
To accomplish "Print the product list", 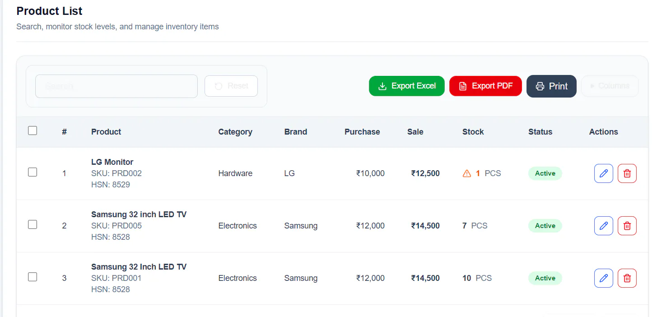I will pyautogui.click(x=551, y=86).
